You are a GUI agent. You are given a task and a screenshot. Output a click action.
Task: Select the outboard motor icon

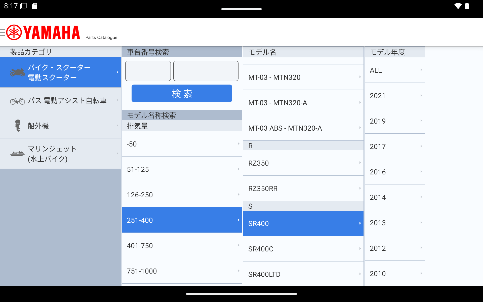tap(18, 126)
